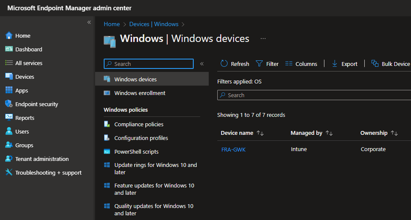Click the Refresh icon in toolbar

point(224,64)
